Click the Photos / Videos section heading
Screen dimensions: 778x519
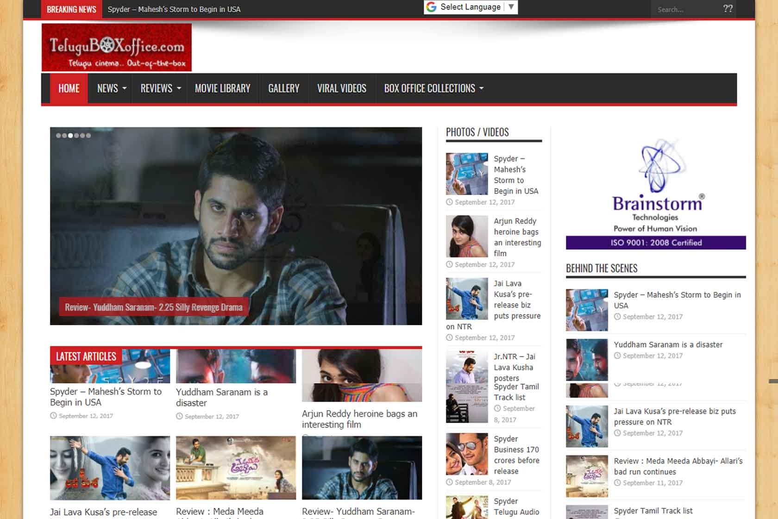click(477, 132)
